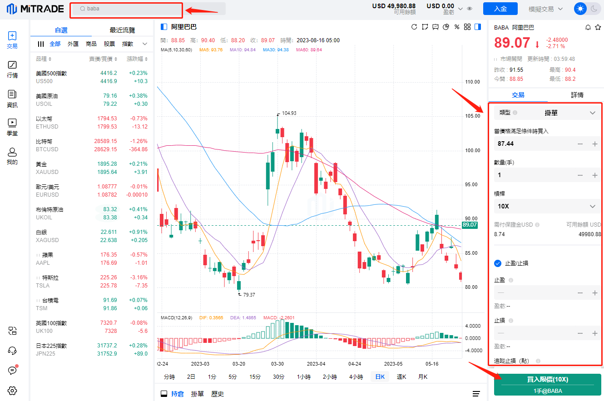Refresh the chart using the reload icon
This screenshot has width=604, height=401.
point(414,27)
